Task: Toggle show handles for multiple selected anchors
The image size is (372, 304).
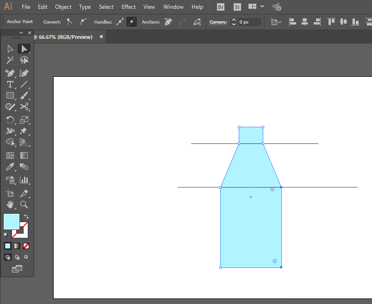Action: pyautogui.click(x=120, y=22)
